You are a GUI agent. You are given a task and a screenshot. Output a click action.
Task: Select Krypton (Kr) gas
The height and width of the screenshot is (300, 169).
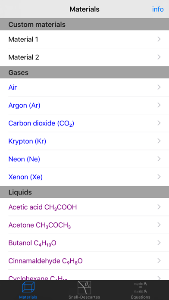point(84,141)
